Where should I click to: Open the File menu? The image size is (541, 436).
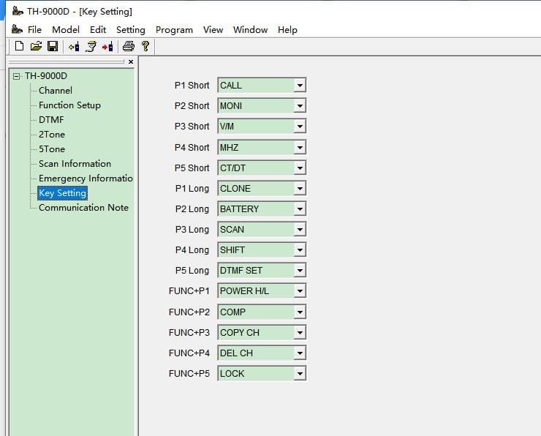tap(34, 30)
